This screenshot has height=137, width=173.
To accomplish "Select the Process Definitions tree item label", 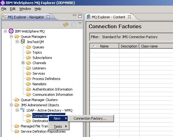I will 46,79.
